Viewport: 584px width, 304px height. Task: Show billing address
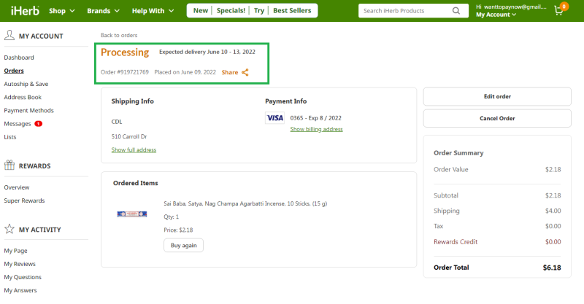click(316, 129)
